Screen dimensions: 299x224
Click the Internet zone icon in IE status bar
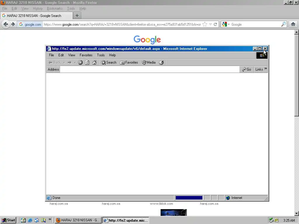pos(228,198)
